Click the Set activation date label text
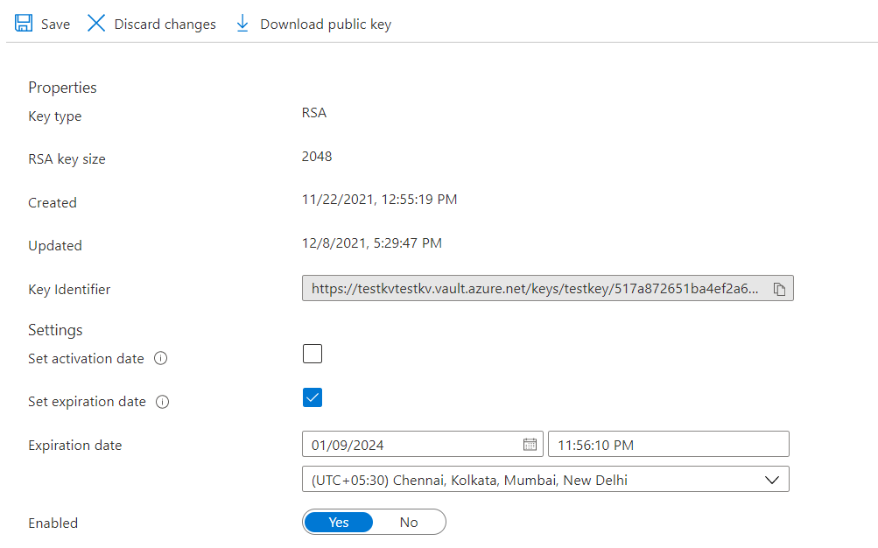Image resolution: width=878 pixels, height=548 pixels. coord(86,359)
